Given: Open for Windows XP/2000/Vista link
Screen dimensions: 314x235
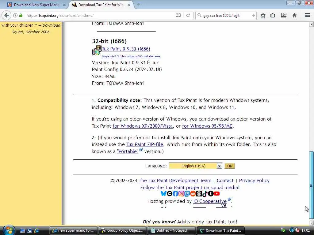Looking at the screenshot, I should click(143, 126).
